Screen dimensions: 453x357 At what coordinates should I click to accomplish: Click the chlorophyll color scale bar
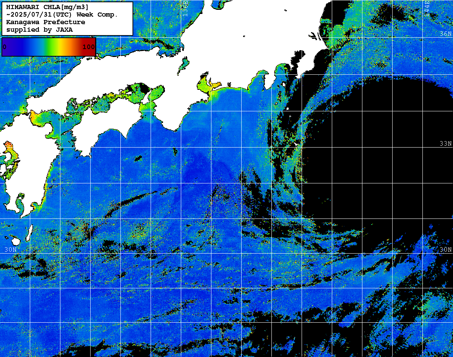click(x=49, y=47)
